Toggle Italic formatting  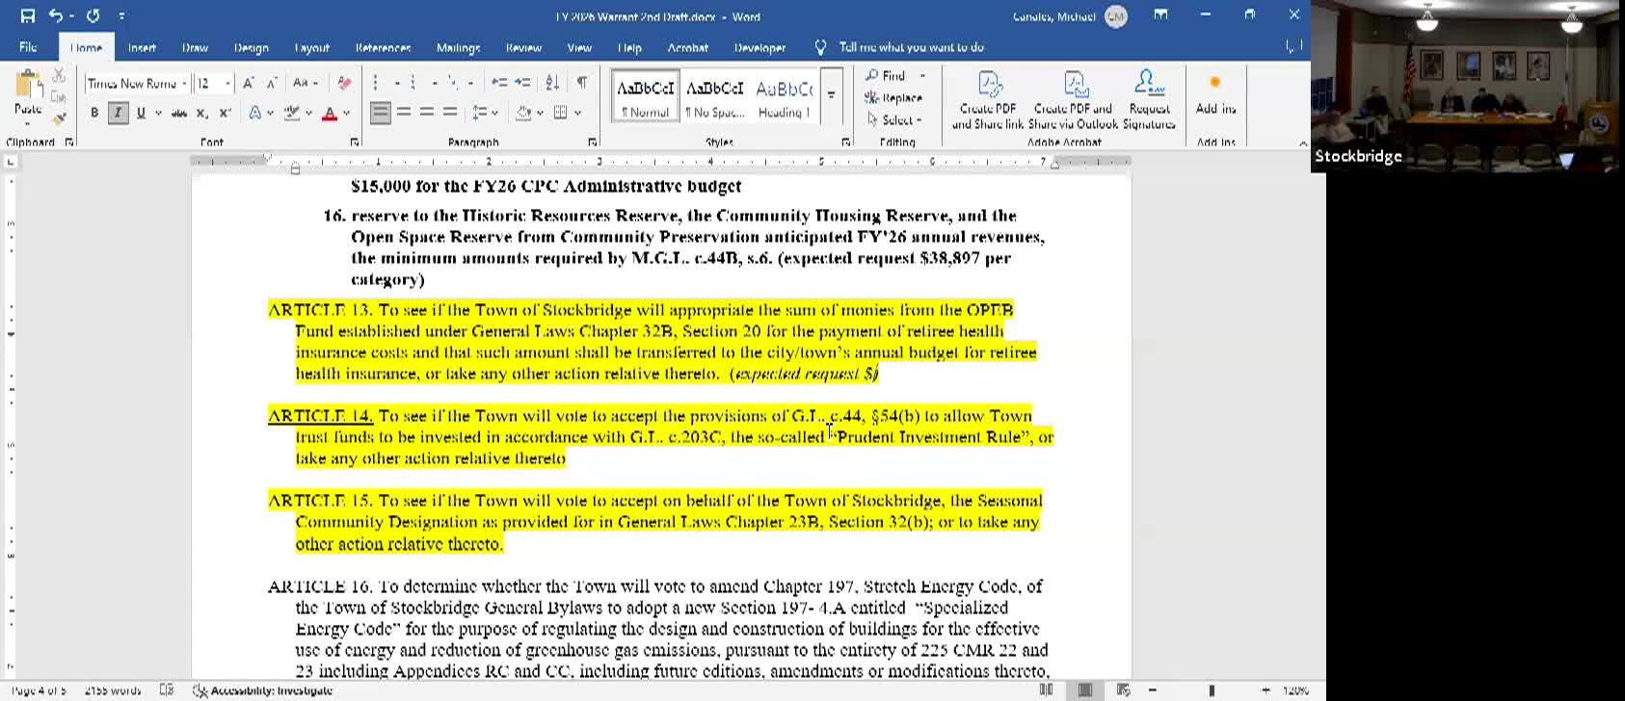118,113
